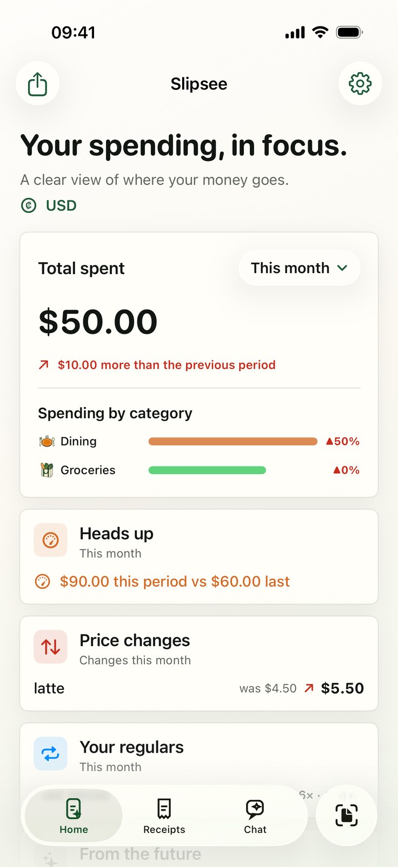Tap the Heads up gauge icon
This screenshot has width=398, height=867.
[50, 540]
